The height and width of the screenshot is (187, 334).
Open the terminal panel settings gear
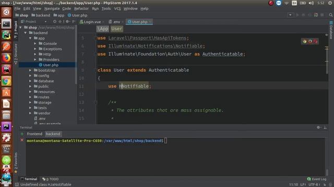point(318,127)
